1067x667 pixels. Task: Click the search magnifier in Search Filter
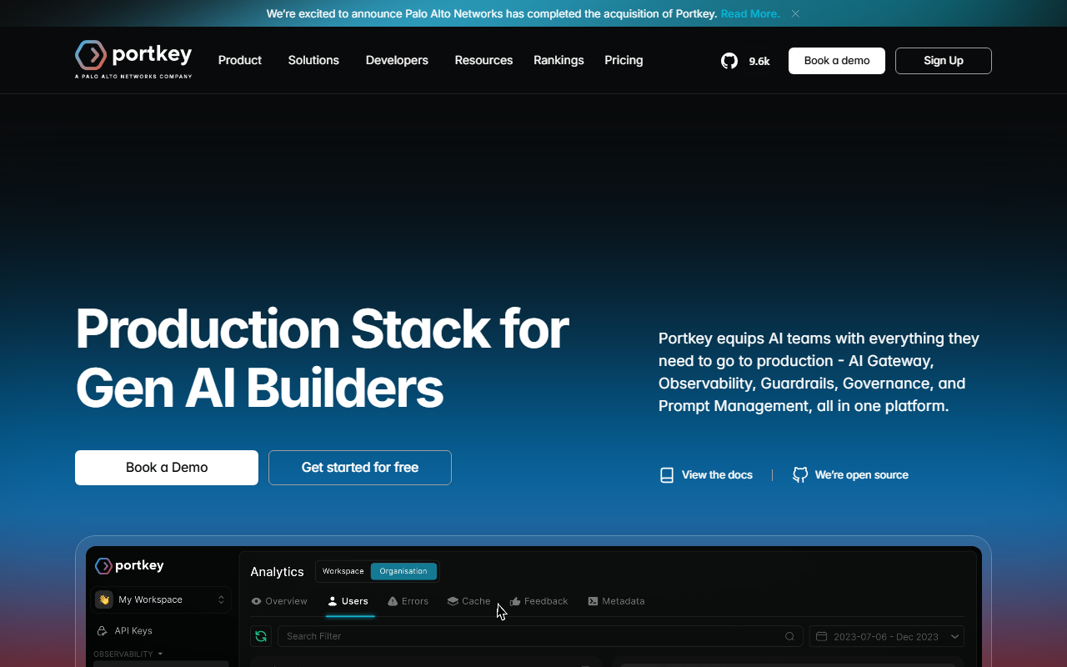coord(789,636)
